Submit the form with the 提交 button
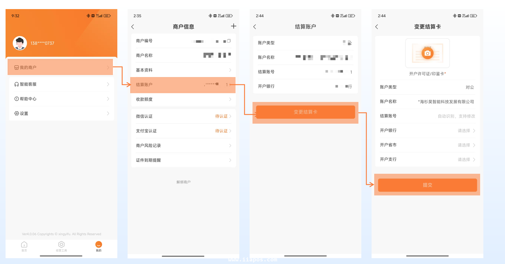The height and width of the screenshot is (264, 505). (x=427, y=185)
